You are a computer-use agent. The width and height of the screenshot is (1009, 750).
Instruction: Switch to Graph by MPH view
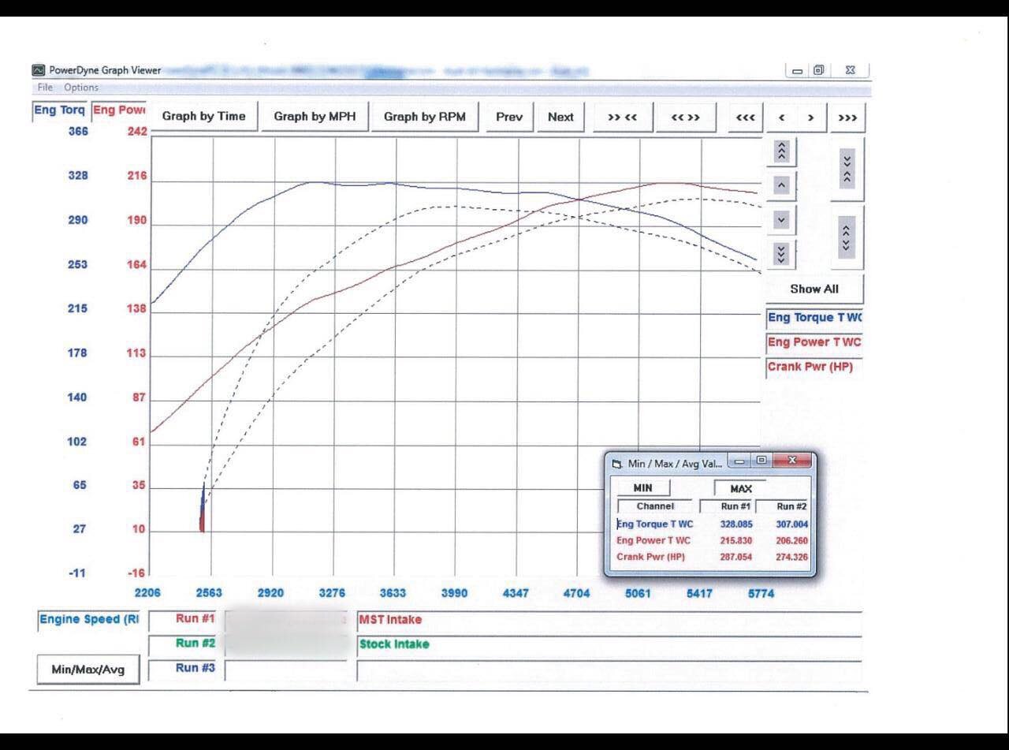pos(315,117)
